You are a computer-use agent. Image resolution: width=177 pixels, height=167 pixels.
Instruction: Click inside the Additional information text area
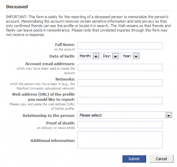(120, 140)
